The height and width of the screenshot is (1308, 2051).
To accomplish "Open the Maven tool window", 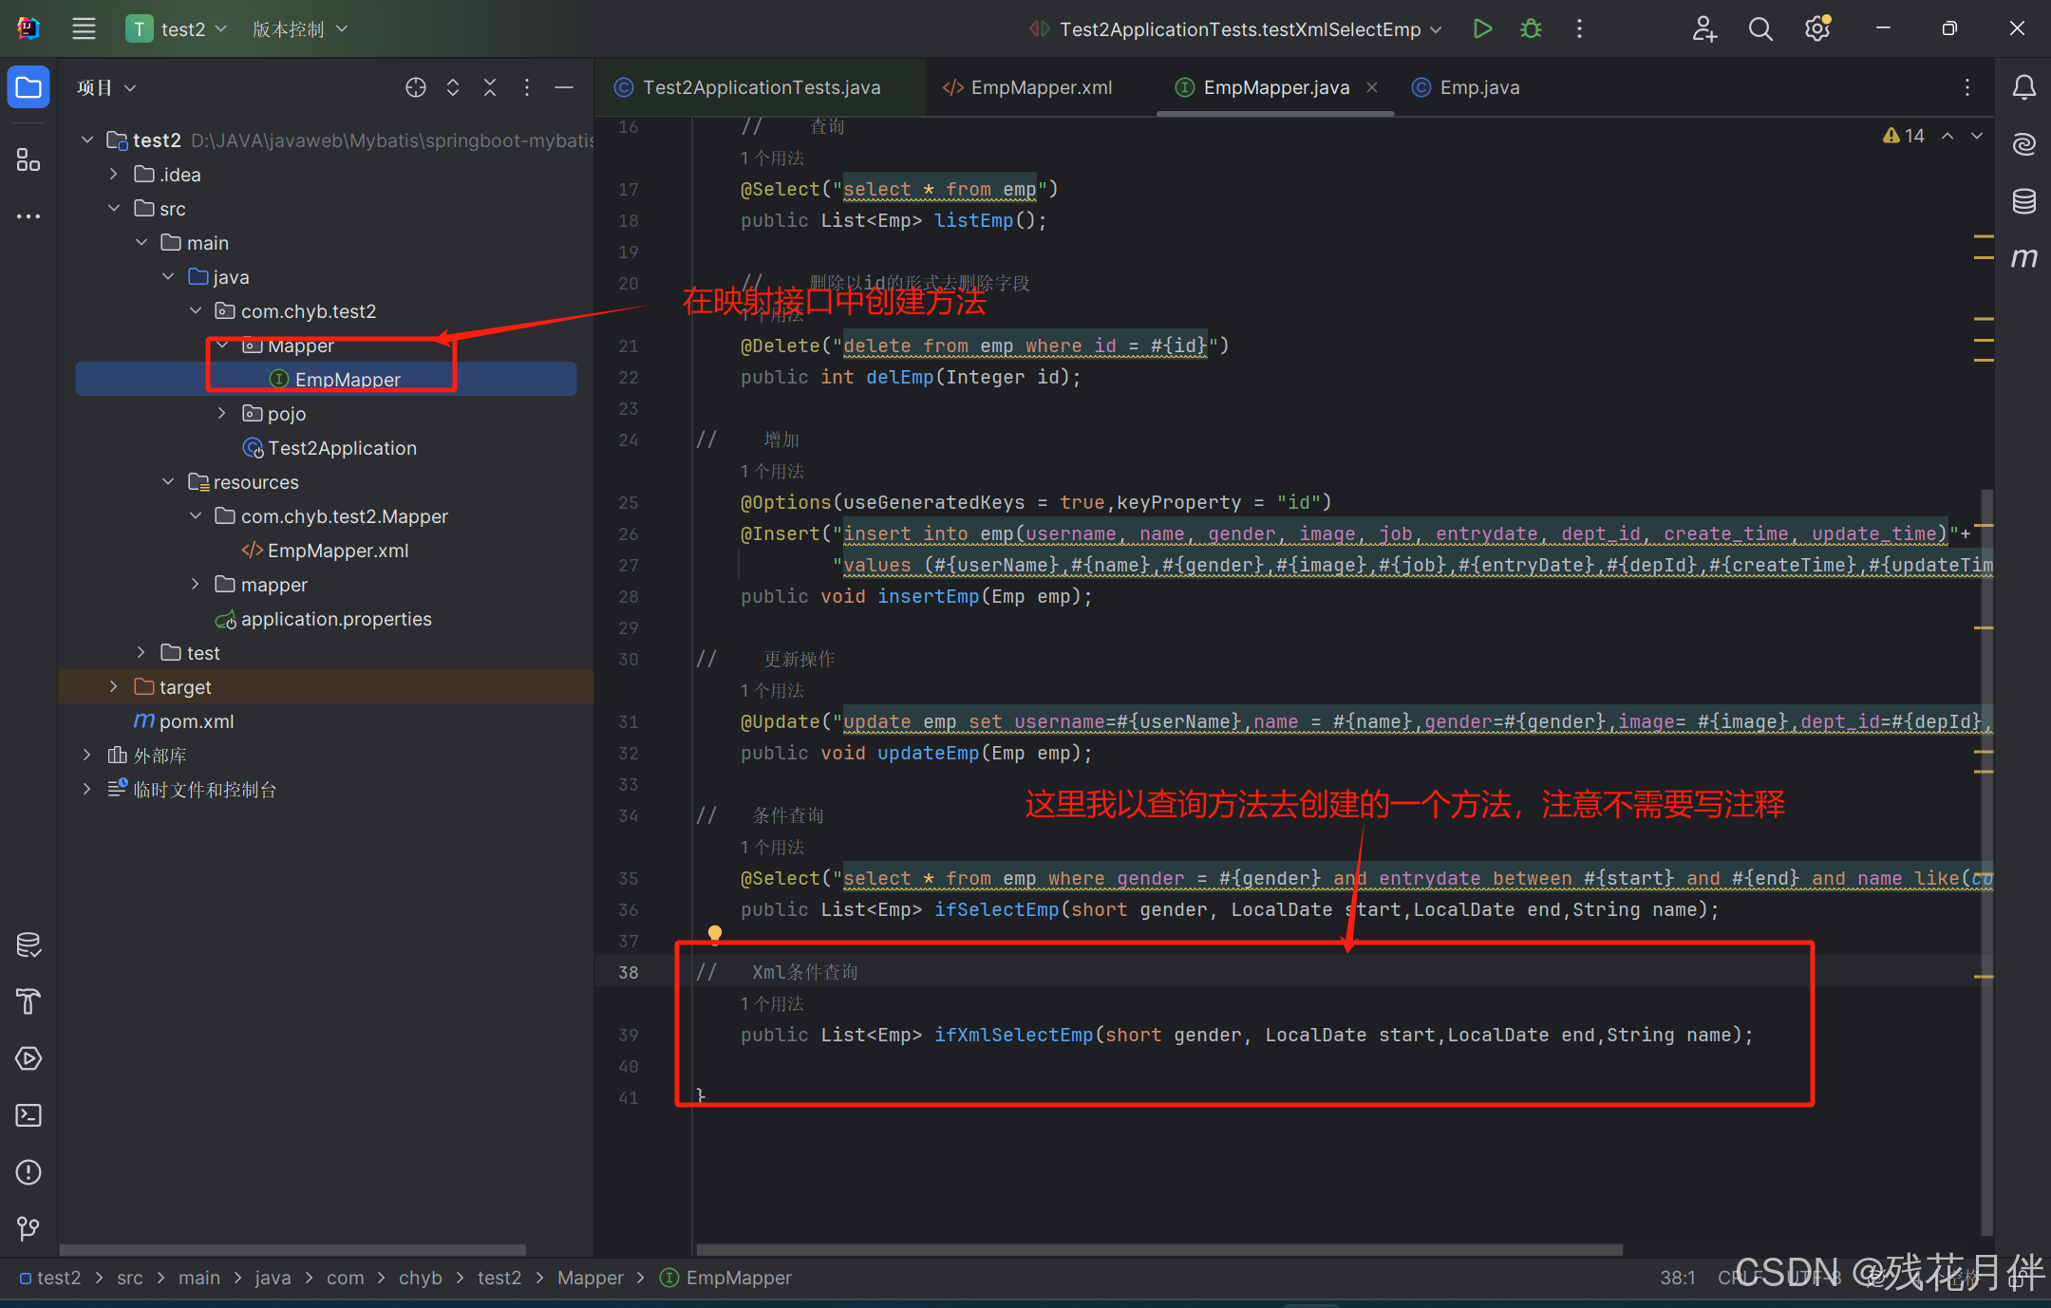I will tap(2023, 258).
